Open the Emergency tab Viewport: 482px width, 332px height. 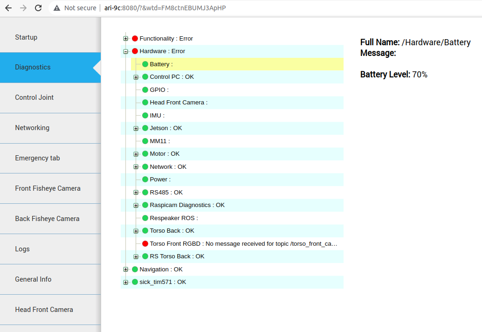pos(50,158)
